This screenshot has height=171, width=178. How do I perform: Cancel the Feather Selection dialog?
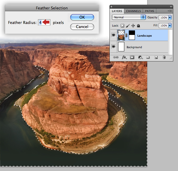pyautogui.click(x=82, y=27)
